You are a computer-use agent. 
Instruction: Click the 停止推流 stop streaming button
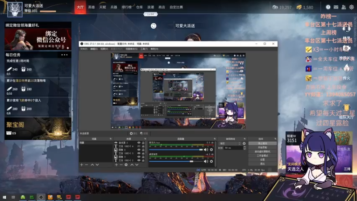262,143
